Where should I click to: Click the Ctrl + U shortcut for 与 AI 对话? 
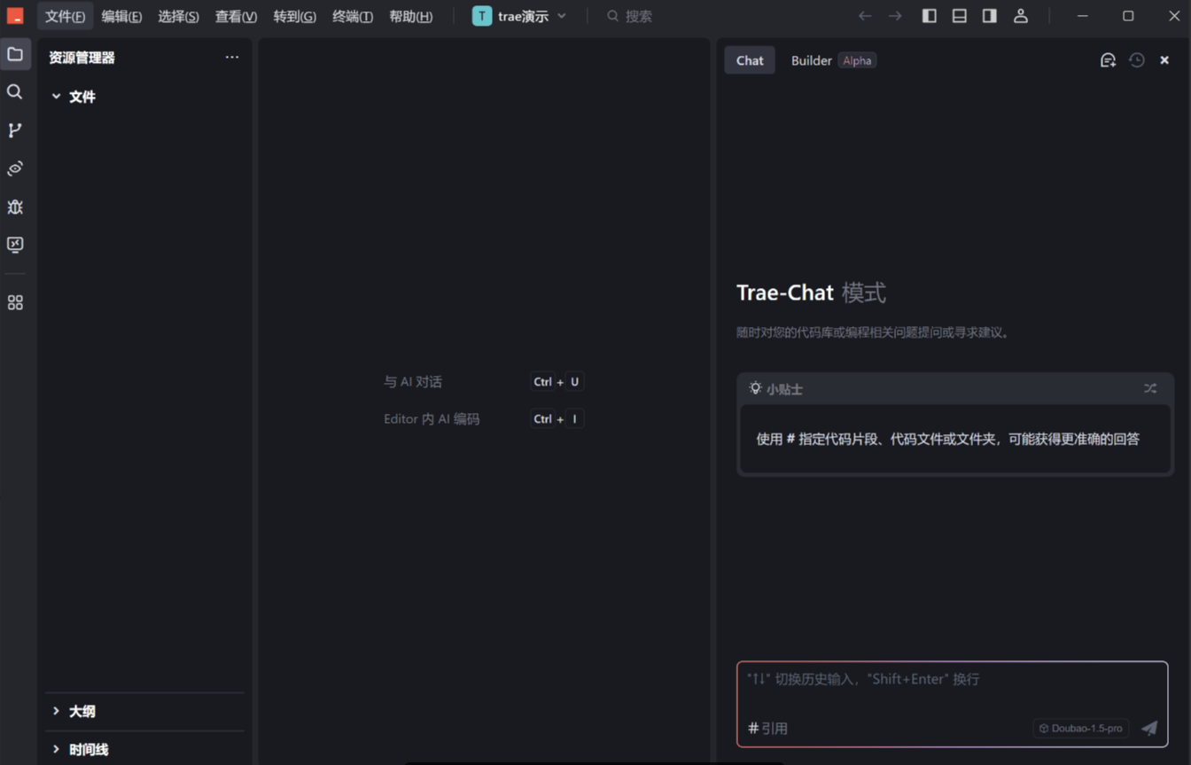[x=557, y=382]
